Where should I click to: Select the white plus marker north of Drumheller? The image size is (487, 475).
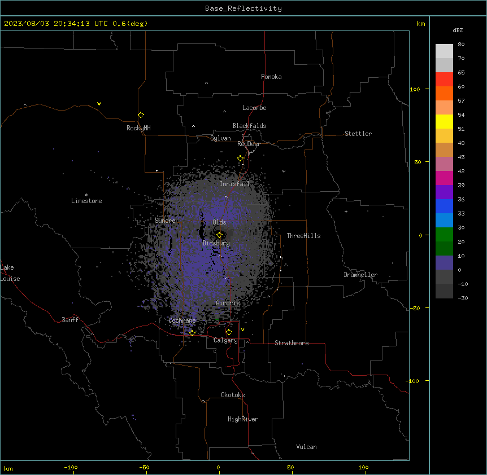coord(346,212)
